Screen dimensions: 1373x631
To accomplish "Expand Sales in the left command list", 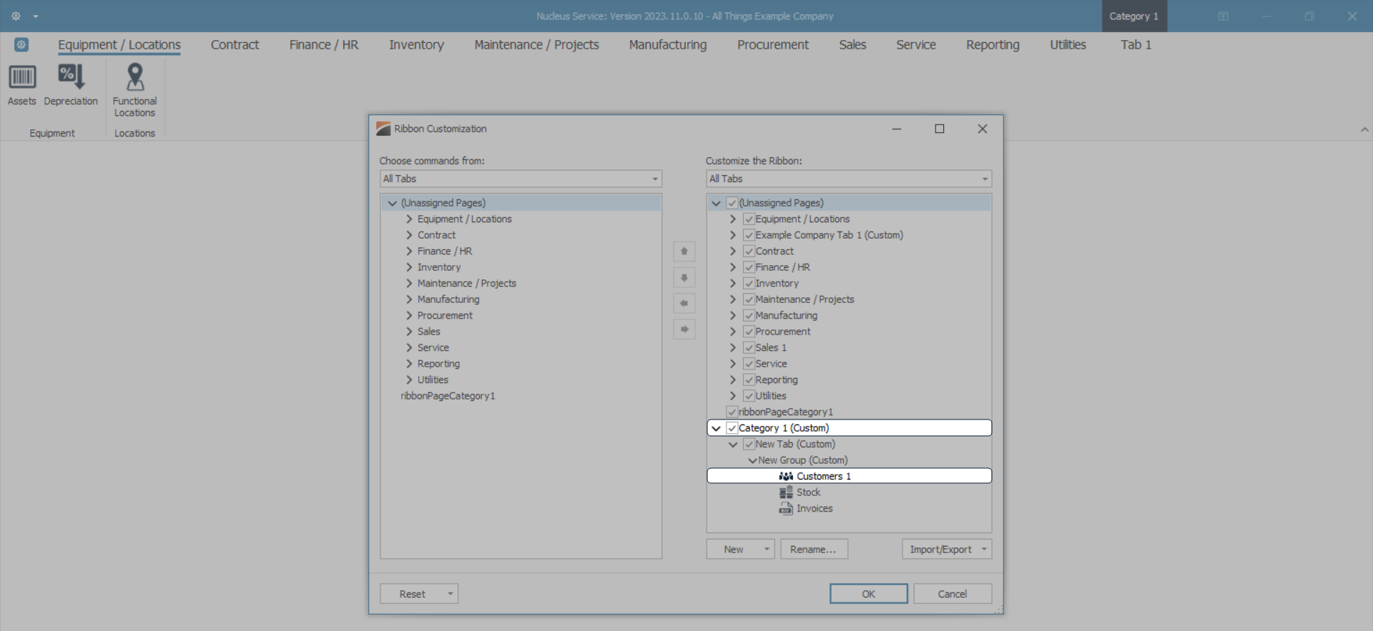I will (x=409, y=332).
